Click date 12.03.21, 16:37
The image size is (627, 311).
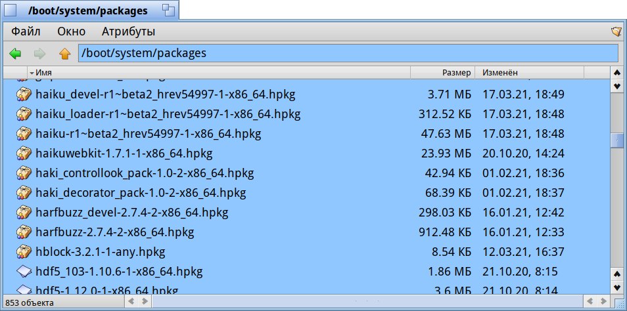tap(523, 252)
